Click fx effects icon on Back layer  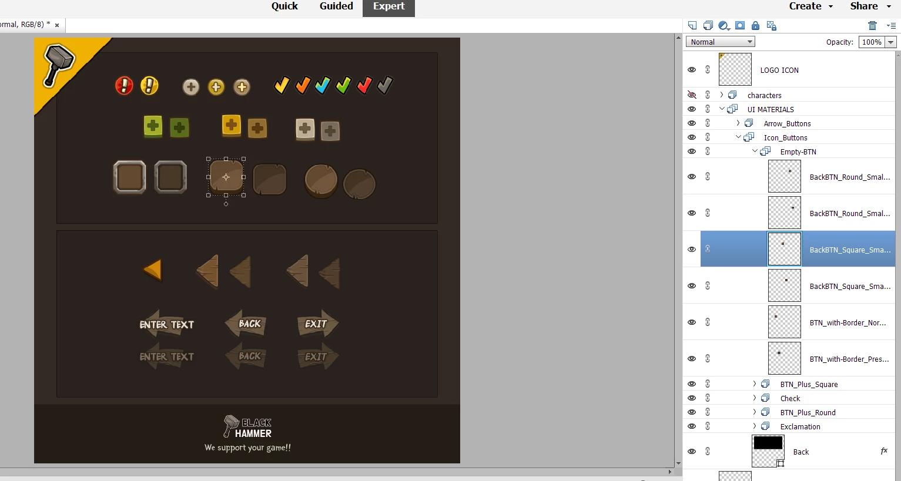[884, 451]
